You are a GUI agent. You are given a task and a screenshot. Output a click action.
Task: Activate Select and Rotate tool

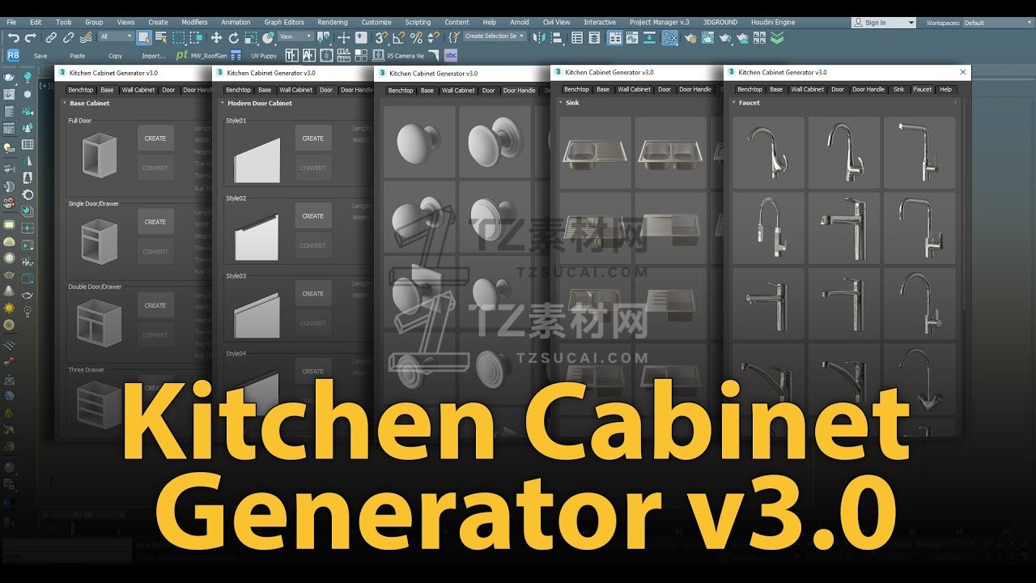tap(234, 37)
